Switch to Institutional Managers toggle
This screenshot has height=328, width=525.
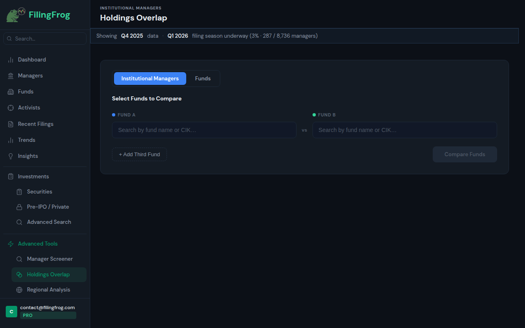(150, 79)
